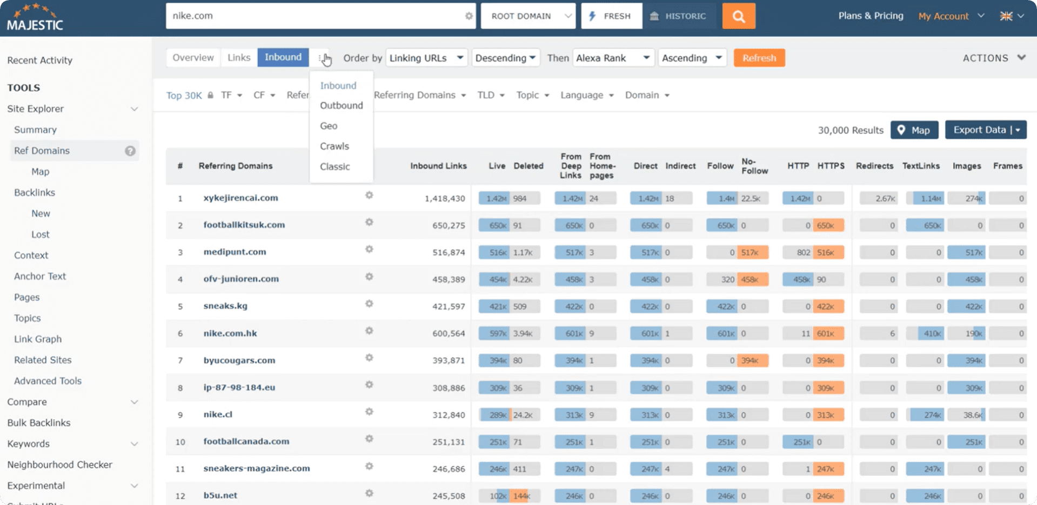Select Inbound in the dropdown menu
The height and width of the screenshot is (505, 1037).
coord(338,85)
